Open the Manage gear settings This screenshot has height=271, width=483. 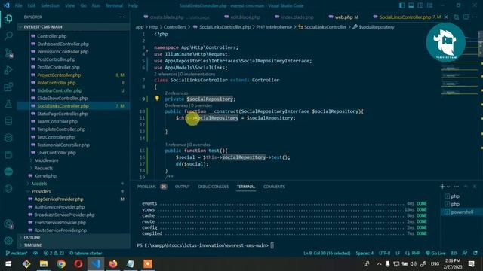[x=8, y=241]
